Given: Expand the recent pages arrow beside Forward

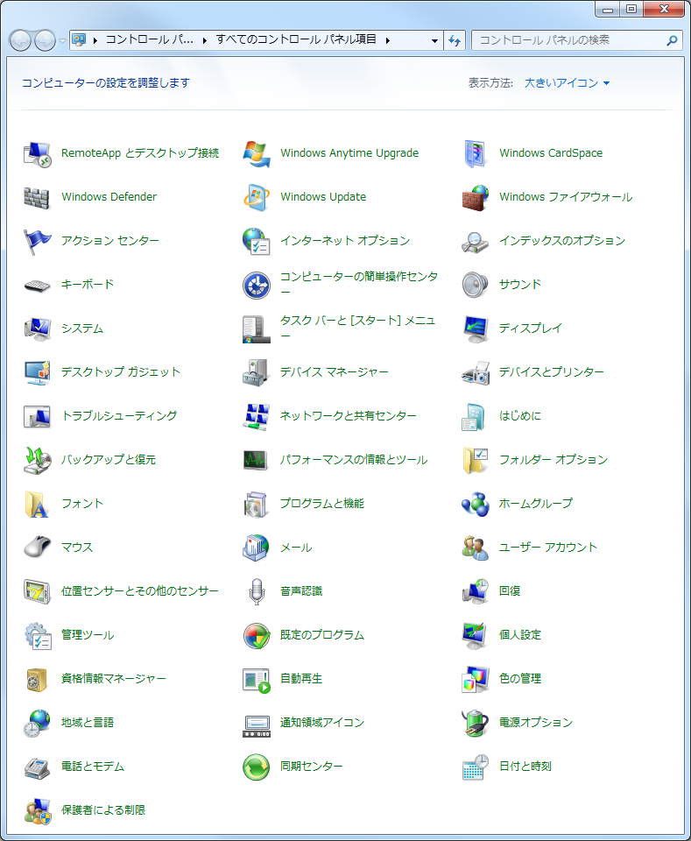Looking at the screenshot, I should click(x=62, y=40).
